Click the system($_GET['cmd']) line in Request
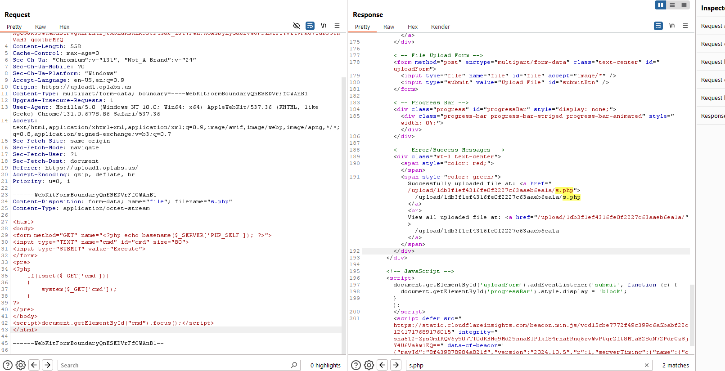The height and width of the screenshot is (371, 725). (x=79, y=289)
